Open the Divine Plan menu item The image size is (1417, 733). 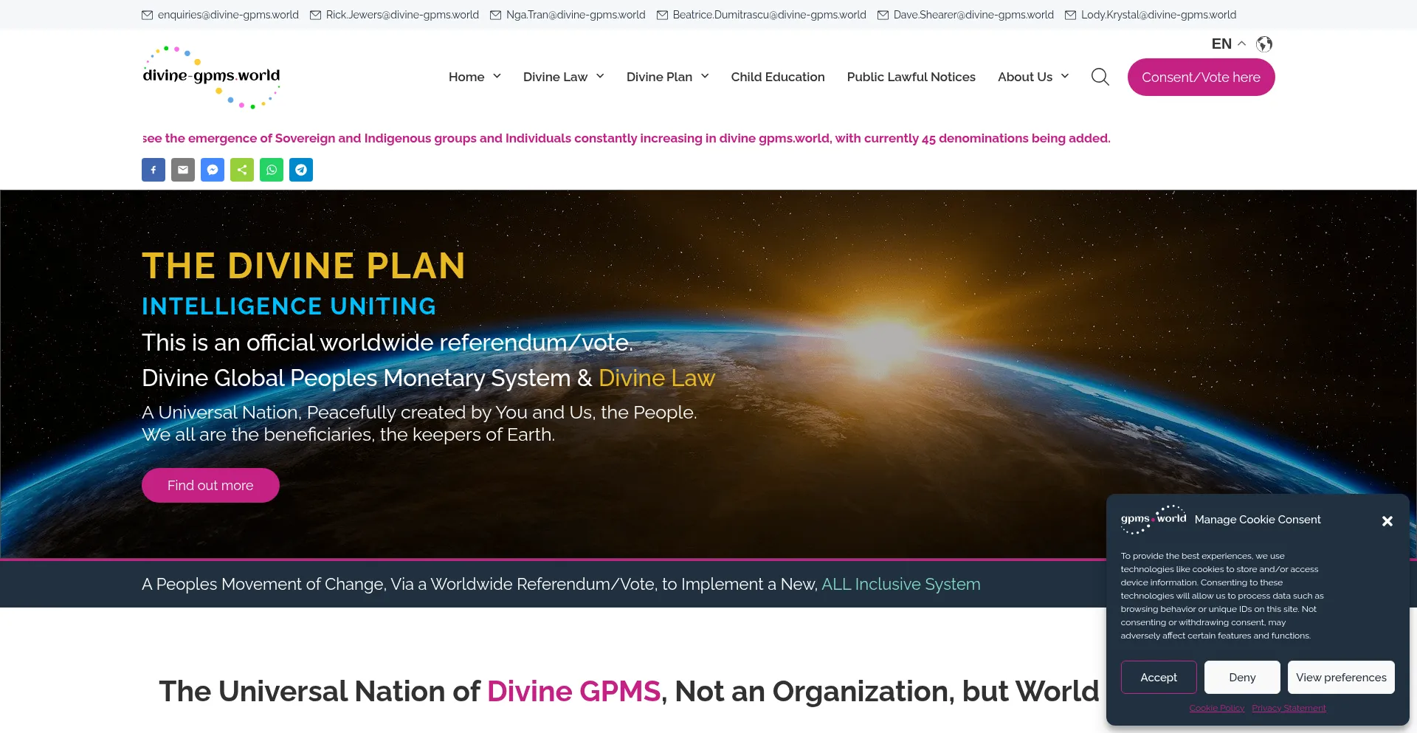coord(659,77)
